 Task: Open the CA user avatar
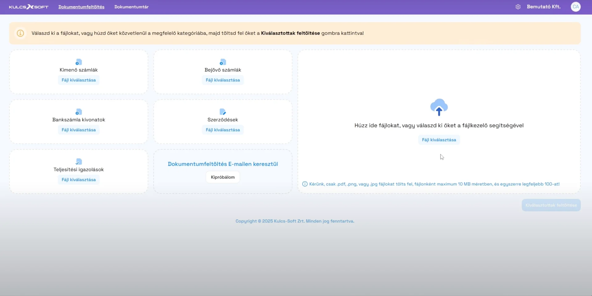click(x=576, y=7)
